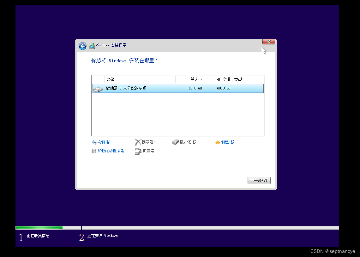
Task: Click the 删除(D) delete link
Action: (x=148, y=142)
